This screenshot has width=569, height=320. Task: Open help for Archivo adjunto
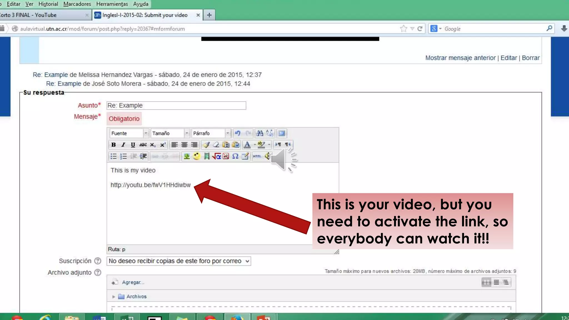click(98, 272)
